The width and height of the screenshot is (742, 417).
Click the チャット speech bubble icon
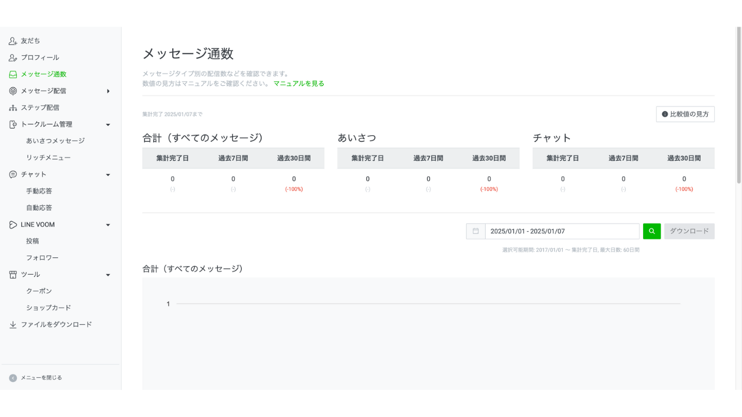(x=13, y=174)
